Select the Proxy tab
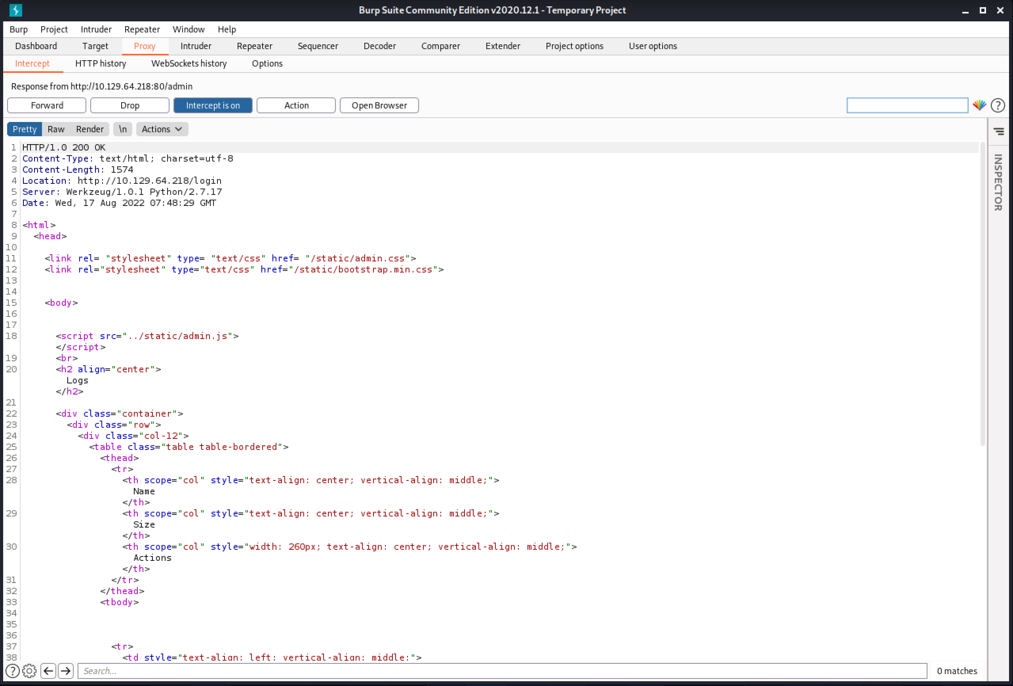1013x686 pixels. [x=145, y=46]
